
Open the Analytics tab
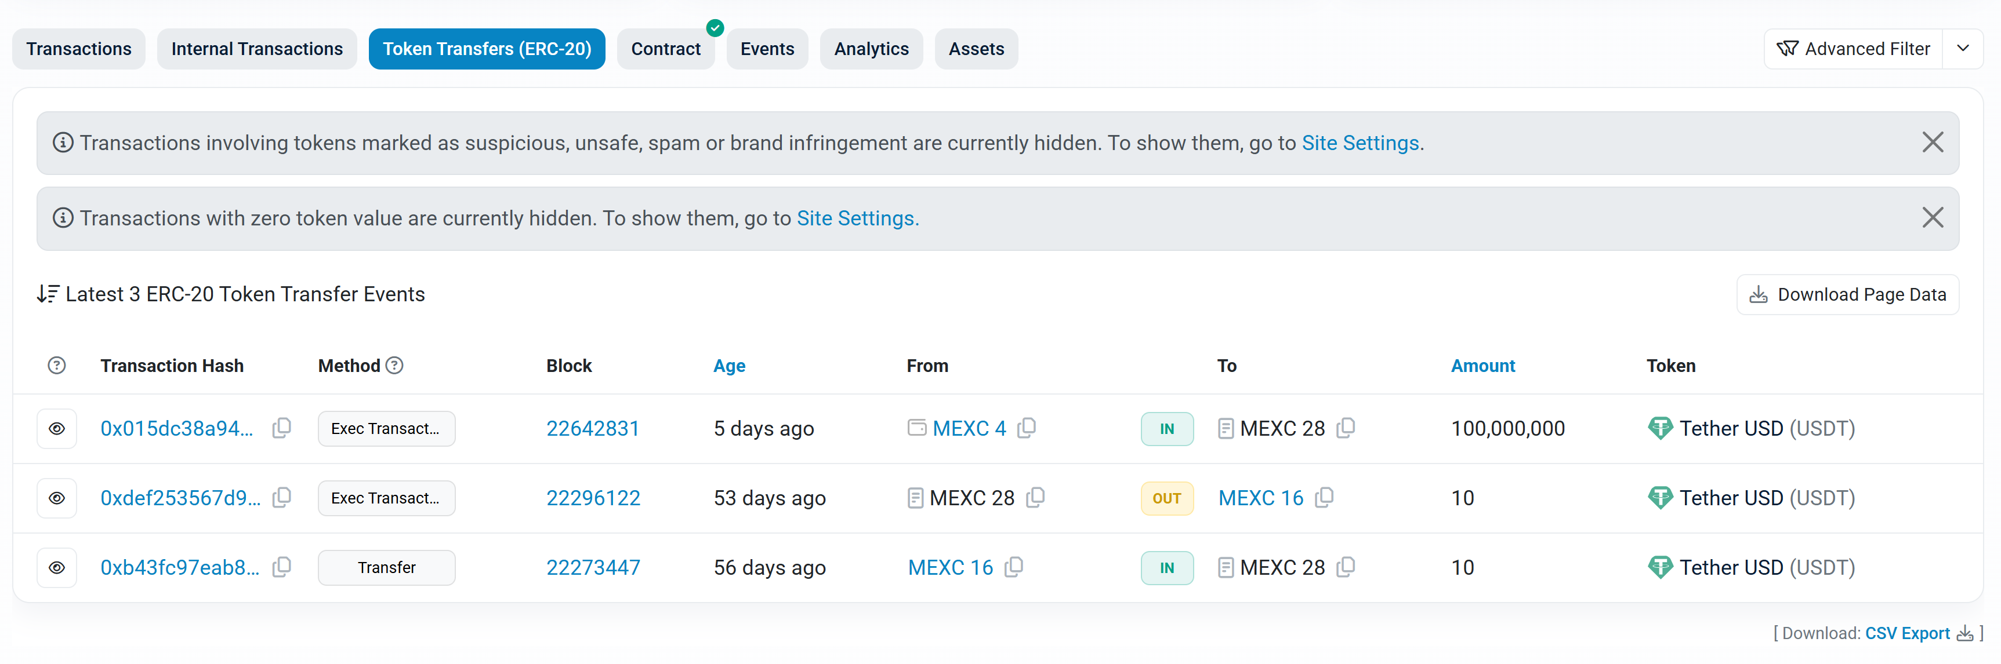(871, 49)
